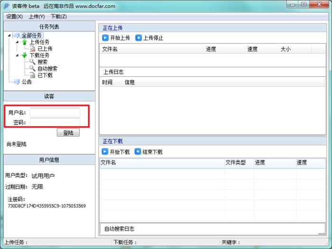Click the green up arrow for 上传任务
Image resolution: width=332 pixels, height=249 pixels.
(25, 42)
